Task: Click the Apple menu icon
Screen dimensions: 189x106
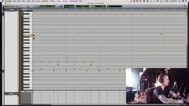Action: (x=3, y=1)
